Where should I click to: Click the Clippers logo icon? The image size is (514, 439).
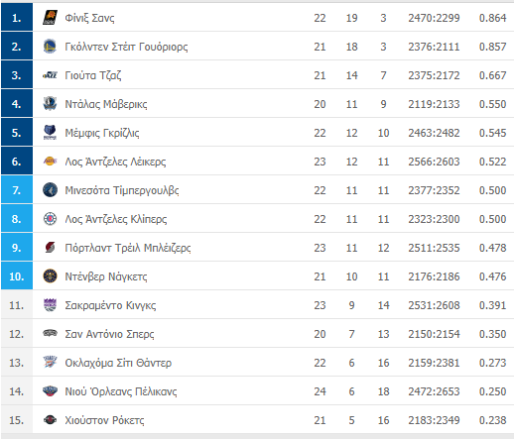click(x=50, y=219)
